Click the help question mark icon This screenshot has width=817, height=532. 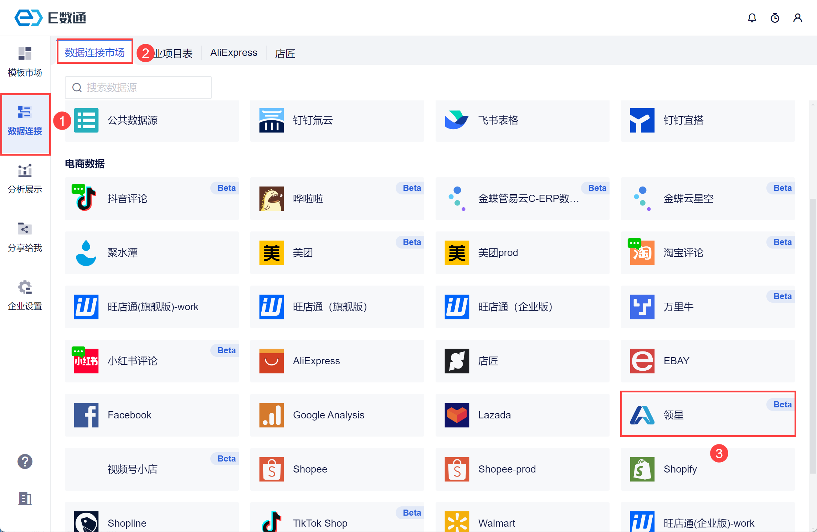[x=25, y=461]
